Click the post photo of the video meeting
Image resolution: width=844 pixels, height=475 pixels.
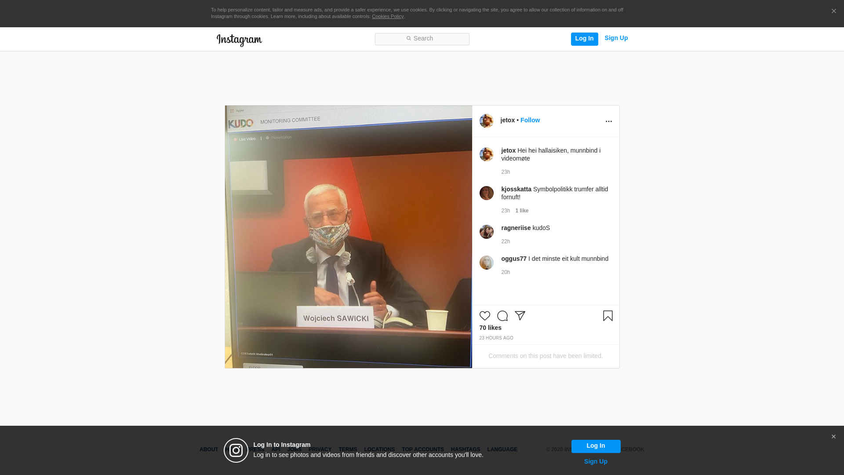tap(348, 237)
